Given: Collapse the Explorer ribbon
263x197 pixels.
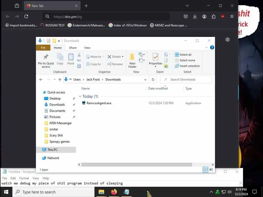Looking at the screenshot, I should 206,47.
